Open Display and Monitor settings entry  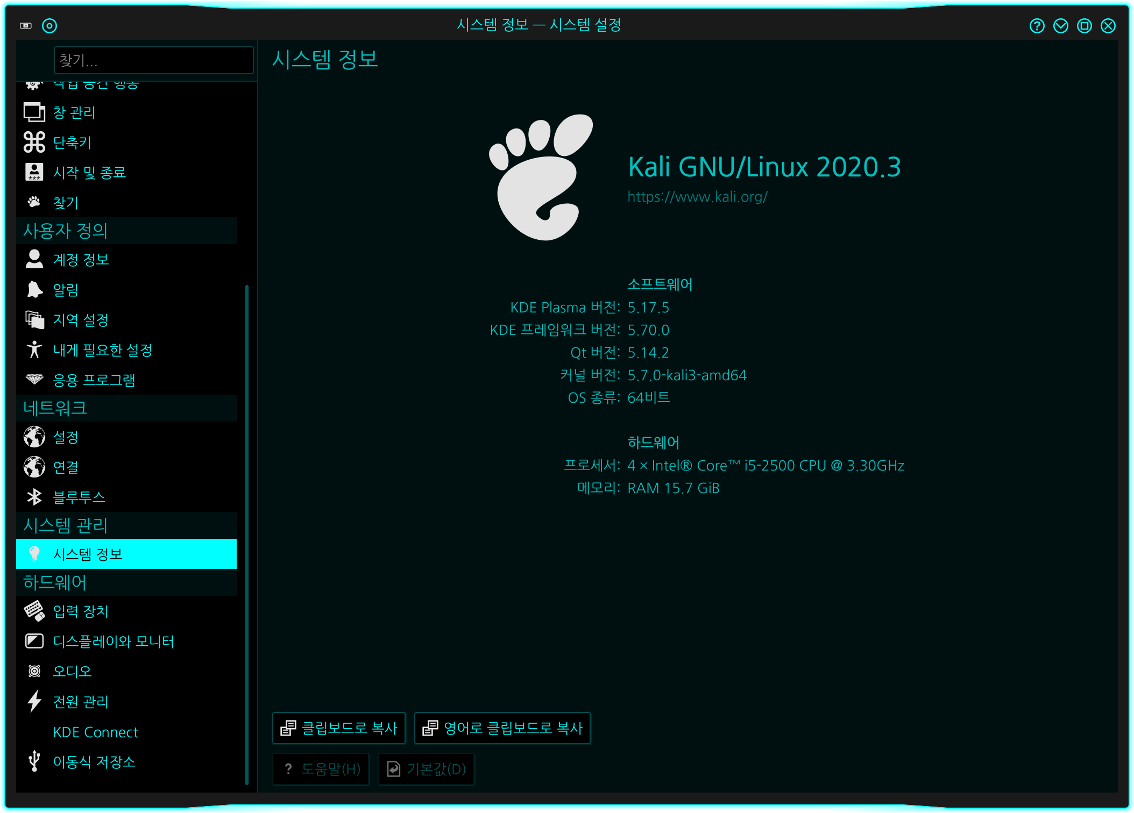tap(113, 641)
